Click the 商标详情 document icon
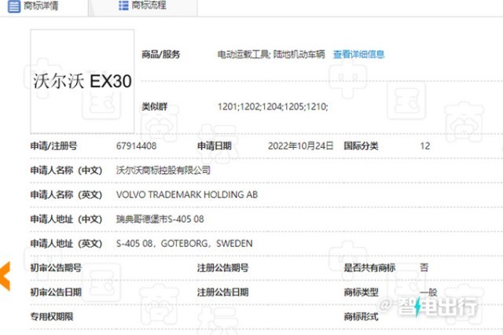The width and height of the screenshot is (503, 335). click(x=14, y=6)
